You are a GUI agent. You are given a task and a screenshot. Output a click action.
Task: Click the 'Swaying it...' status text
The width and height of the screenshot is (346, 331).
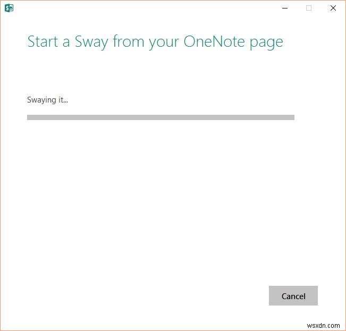[47, 100]
